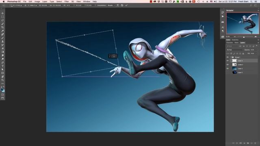The image size is (260, 146).
Task: Open the Navigator panel menu
Action: pos(258,11)
